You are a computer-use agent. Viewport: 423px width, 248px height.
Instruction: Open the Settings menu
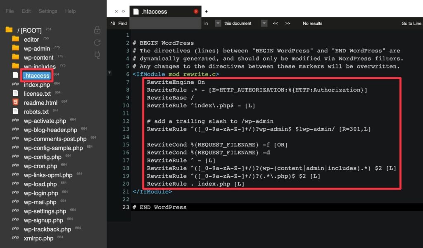48,11
